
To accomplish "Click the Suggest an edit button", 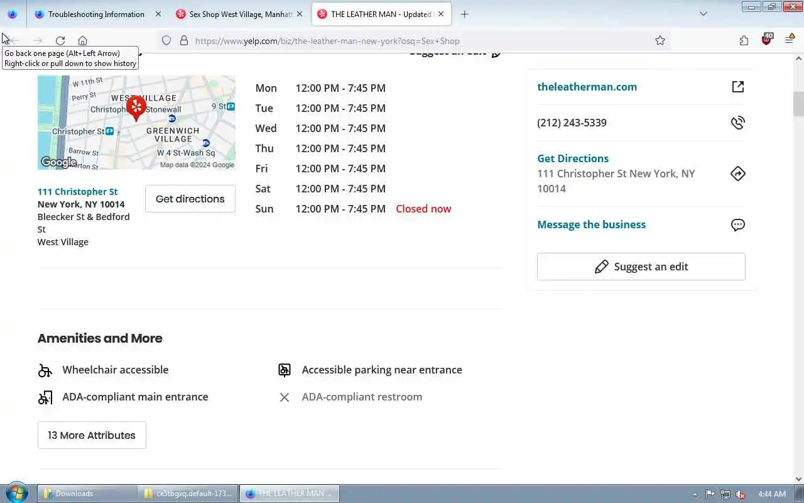I will click(641, 267).
